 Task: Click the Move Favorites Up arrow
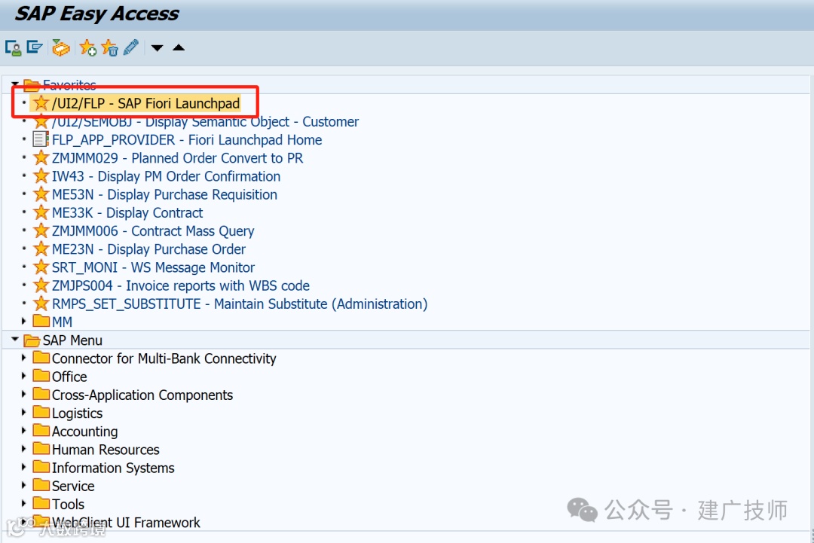(x=179, y=47)
